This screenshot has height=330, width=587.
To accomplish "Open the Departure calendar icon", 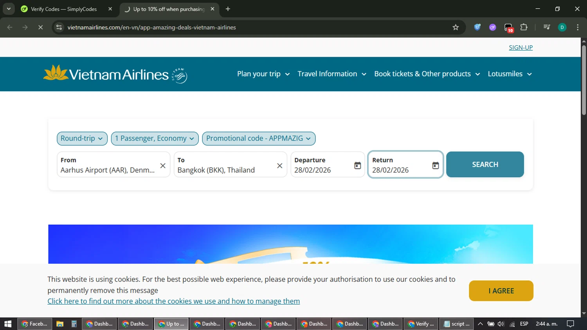I will pyautogui.click(x=358, y=166).
